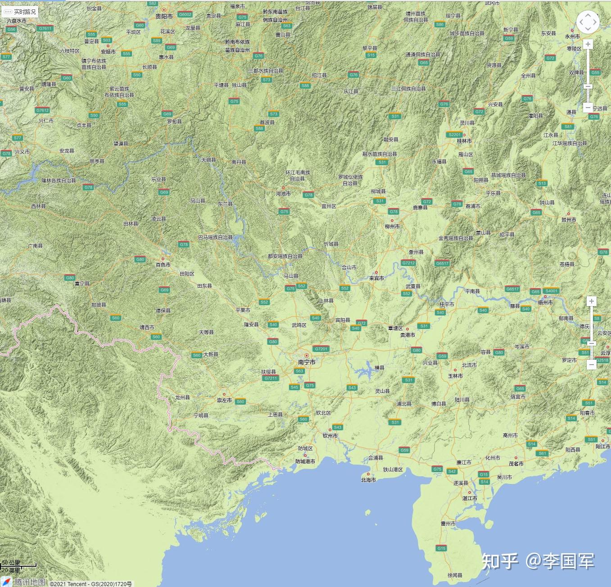The width and height of the screenshot is (611, 587).
Task: Zoom out with bottom minus button near 罗定市
Action: tap(592, 365)
